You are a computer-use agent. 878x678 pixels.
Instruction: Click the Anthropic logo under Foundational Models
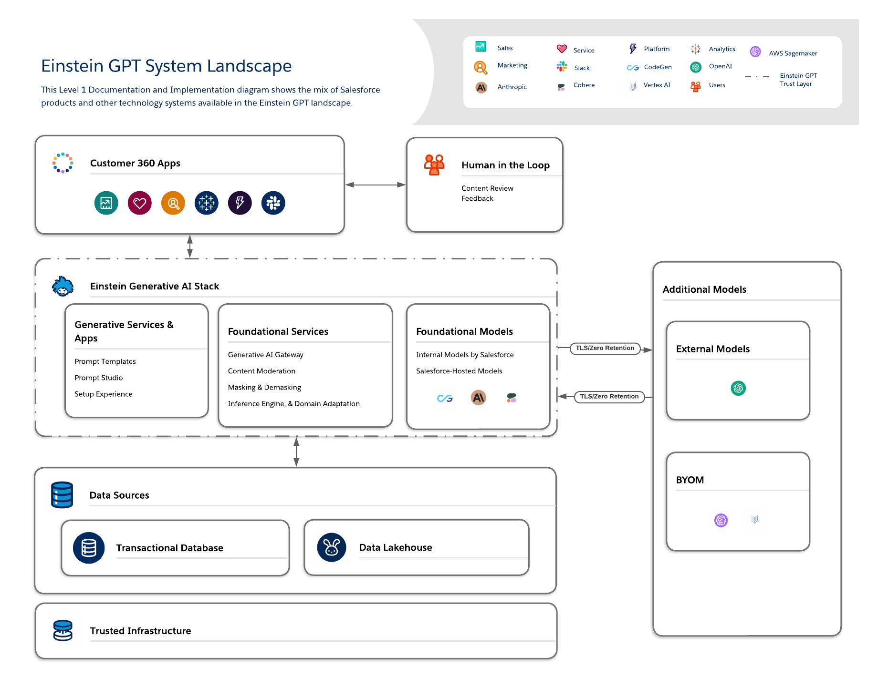point(478,398)
